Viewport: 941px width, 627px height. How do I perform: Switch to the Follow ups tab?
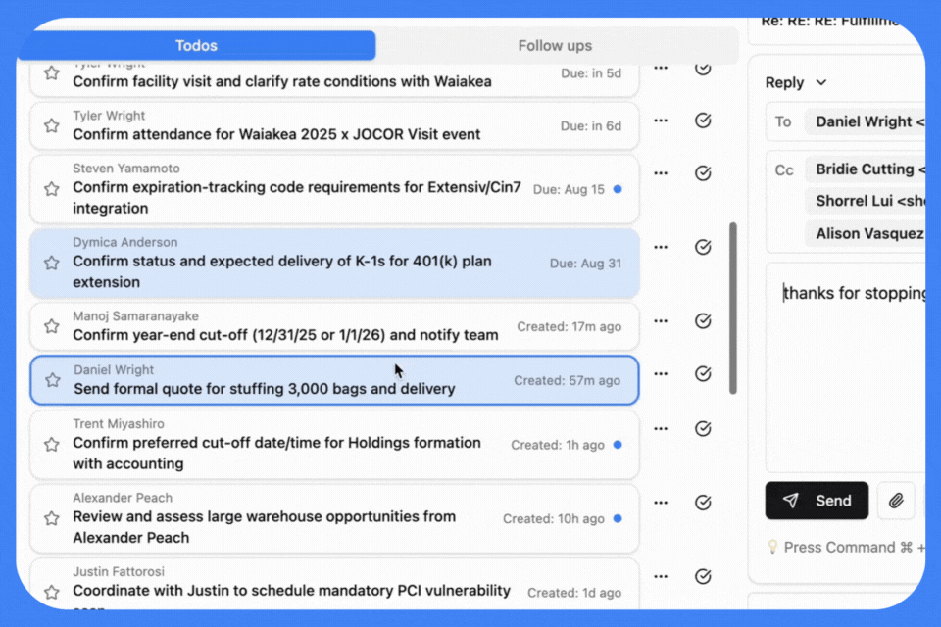tap(555, 45)
